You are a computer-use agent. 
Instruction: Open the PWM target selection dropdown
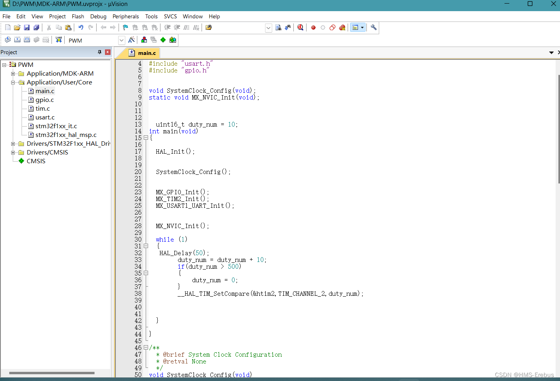coord(121,40)
